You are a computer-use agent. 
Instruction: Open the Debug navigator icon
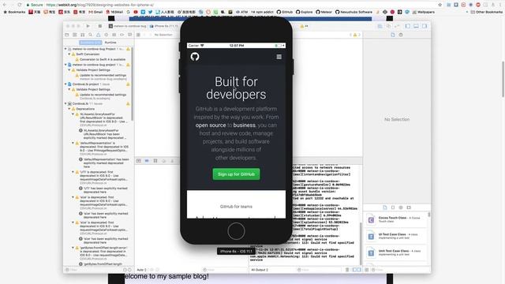(114, 35)
